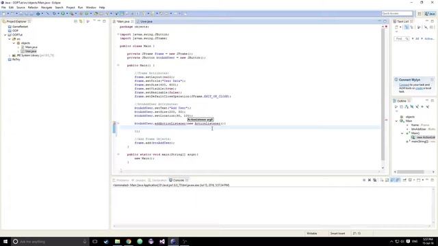Click Clear Console icon
This screenshot has width=438, height=246.
382,180
